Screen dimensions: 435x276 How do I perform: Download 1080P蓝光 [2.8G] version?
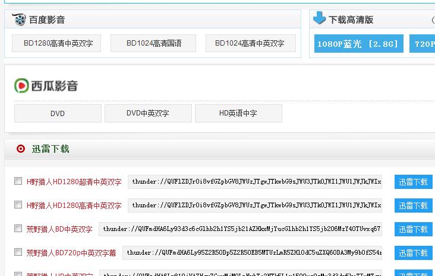(359, 43)
